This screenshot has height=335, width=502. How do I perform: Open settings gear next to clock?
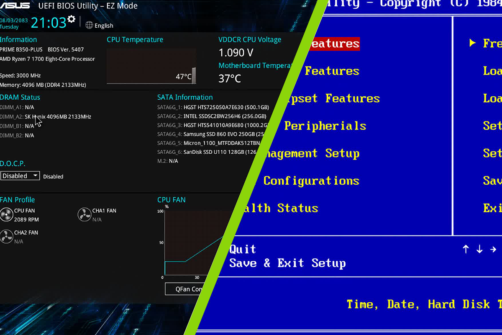pyautogui.click(x=72, y=19)
